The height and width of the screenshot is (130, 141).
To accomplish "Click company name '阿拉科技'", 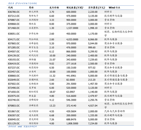I will 33,39.
